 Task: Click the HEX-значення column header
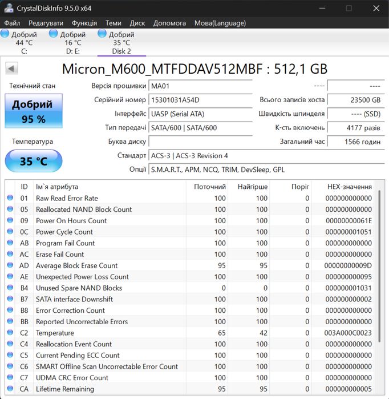point(343,187)
